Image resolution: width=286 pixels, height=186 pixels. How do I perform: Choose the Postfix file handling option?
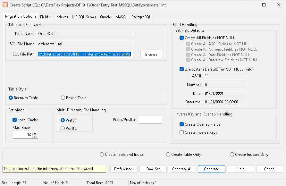click(x=63, y=128)
